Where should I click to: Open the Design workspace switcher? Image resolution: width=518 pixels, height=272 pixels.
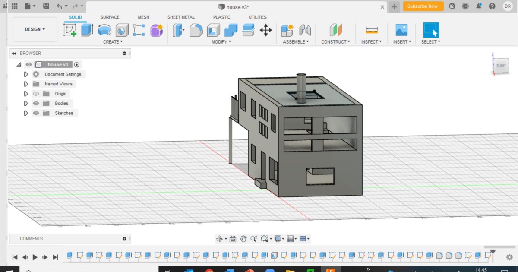coord(35,29)
